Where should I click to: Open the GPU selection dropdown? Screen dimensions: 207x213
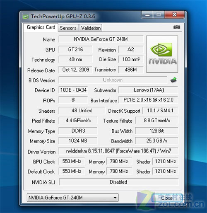[72, 198]
